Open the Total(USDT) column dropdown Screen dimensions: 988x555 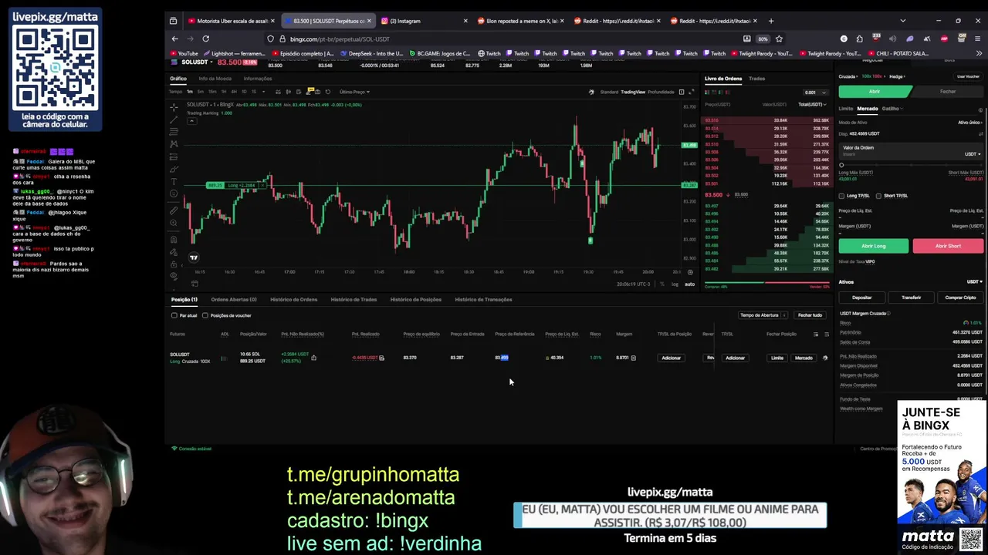click(x=814, y=104)
